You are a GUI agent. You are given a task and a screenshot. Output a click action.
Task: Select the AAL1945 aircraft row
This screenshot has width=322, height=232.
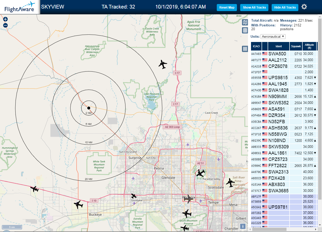(x=284, y=84)
